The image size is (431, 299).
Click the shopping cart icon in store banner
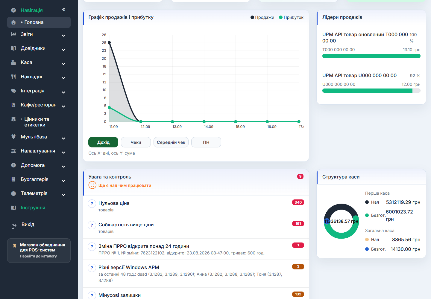click(x=14, y=245)
